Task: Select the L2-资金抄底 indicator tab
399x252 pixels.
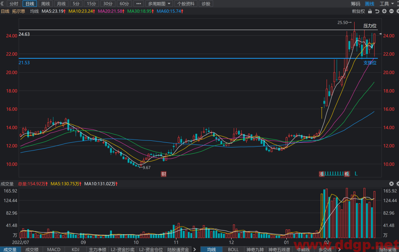Action: [x=123, y=249]
